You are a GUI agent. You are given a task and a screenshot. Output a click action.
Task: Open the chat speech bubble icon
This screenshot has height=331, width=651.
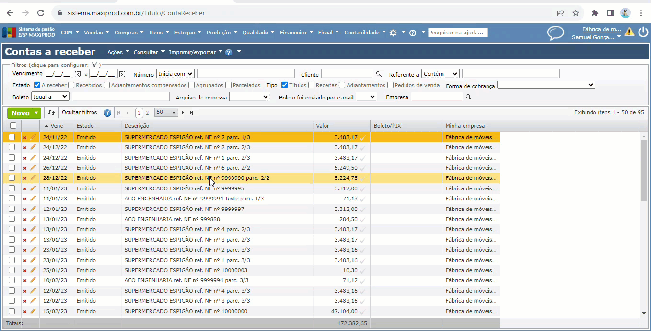[x=556, y=33]
